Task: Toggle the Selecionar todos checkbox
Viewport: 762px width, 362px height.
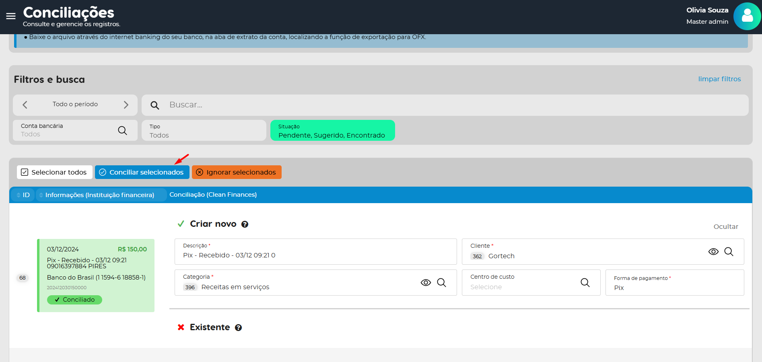Action: tap(25, 172)
